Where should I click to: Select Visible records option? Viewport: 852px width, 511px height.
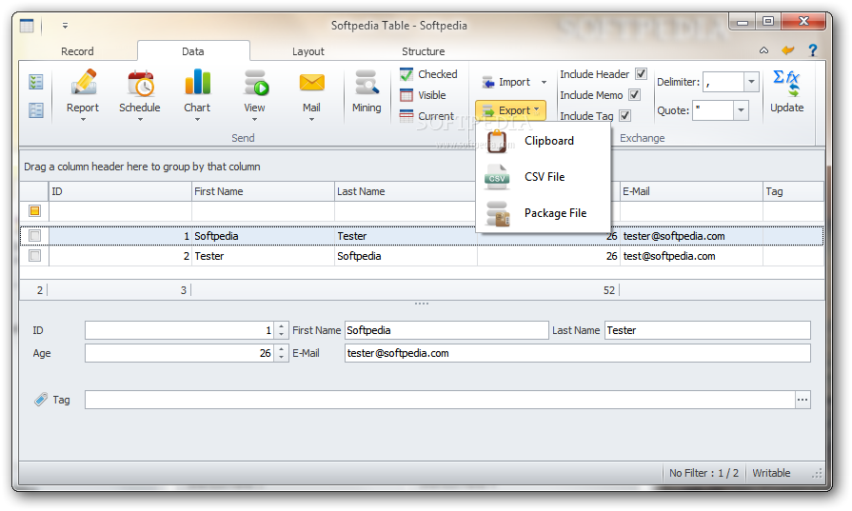coord(423,95)
